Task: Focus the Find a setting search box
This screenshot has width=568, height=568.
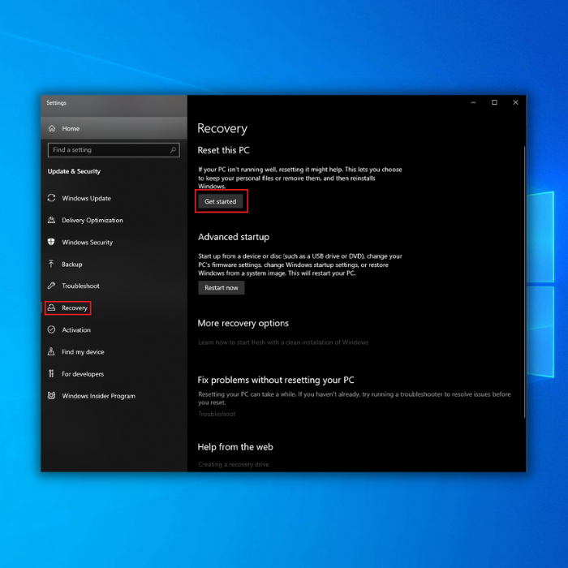Action: [x=114, y=149]
